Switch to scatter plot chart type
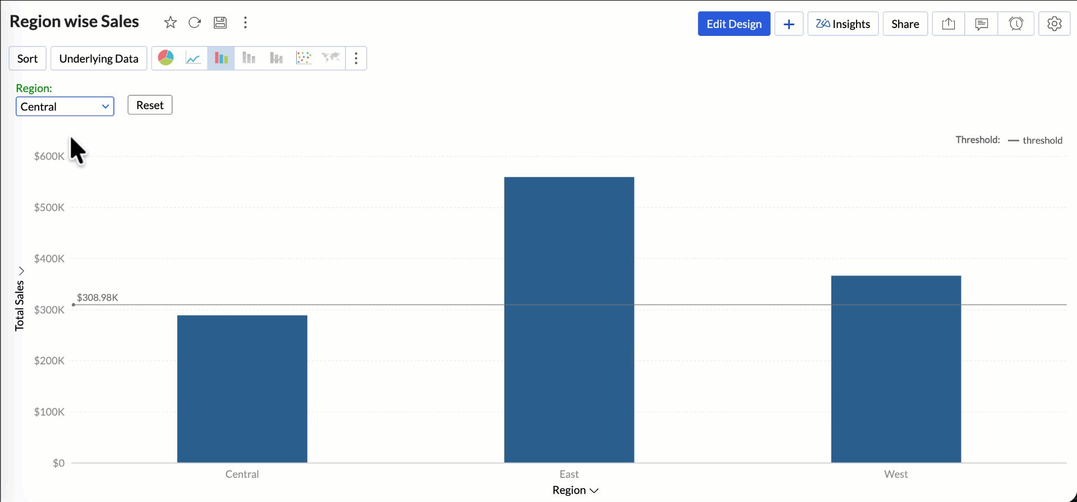Screen dimensions: 1077x502 click(303, 58)
